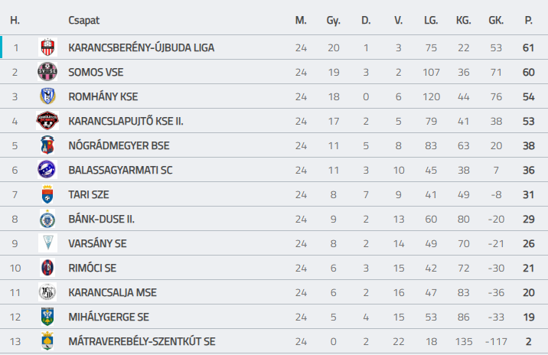548x355 pixels.
Task: Open the SOMOS VSE team link
Action: click(x=96, y=73)
